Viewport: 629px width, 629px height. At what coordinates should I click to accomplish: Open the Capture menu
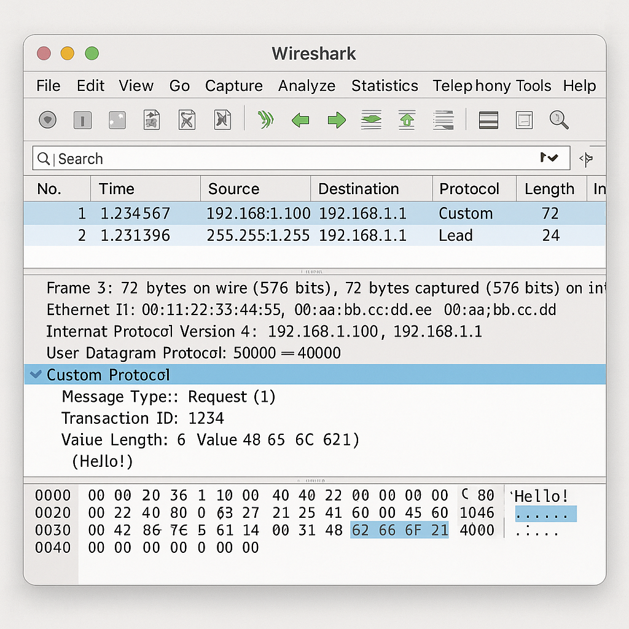[x=234, y=86]
